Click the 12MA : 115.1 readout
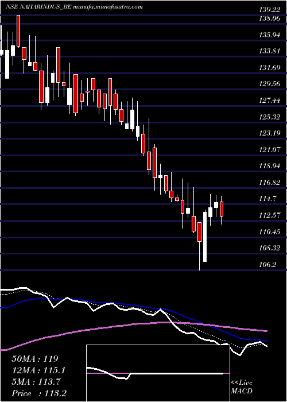This screenshot has width=287, height=402. point(38,370)
